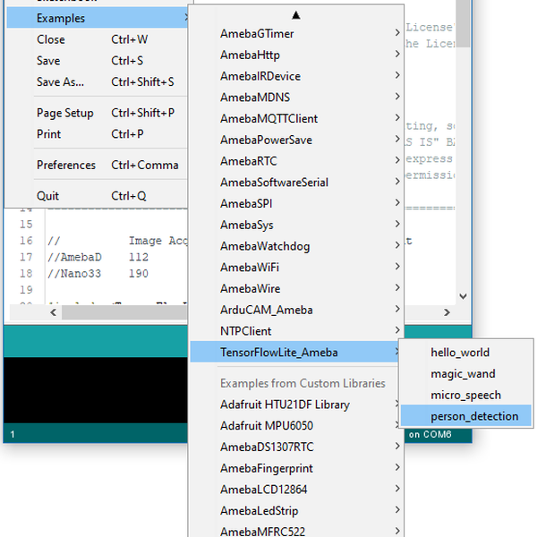The image size is (537, 537).
Task: Open the hello_world example
Action: click(460, 353)
